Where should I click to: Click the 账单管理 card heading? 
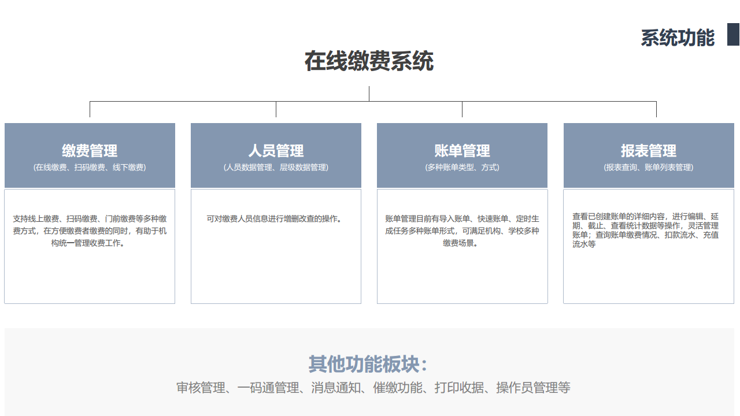click(462, 151)
